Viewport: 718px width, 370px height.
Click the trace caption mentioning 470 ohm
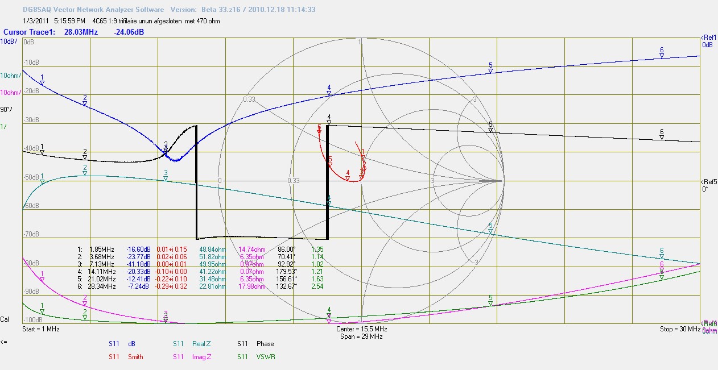tap(156, 21)
